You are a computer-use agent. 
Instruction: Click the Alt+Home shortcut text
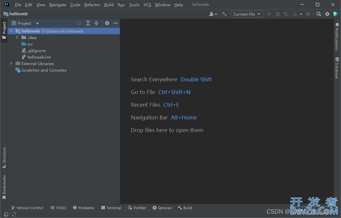(x=184, y=117)
